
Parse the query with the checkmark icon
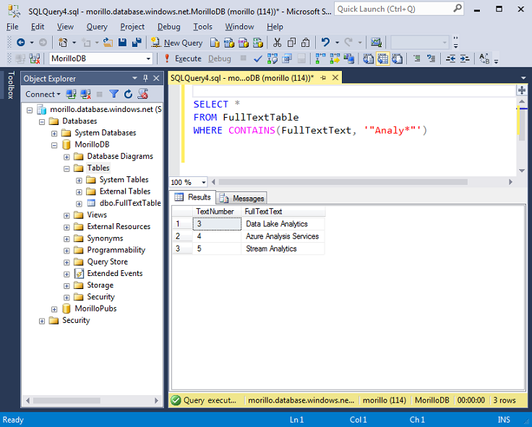tap(258, 59)
